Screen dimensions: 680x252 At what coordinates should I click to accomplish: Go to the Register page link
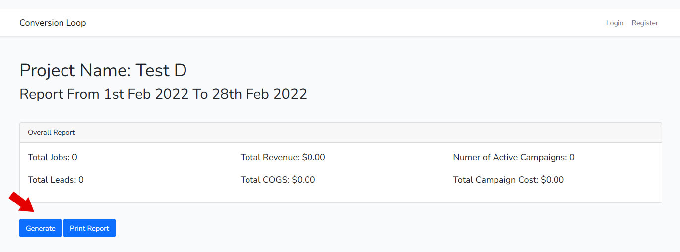click(x=645, y=23)
